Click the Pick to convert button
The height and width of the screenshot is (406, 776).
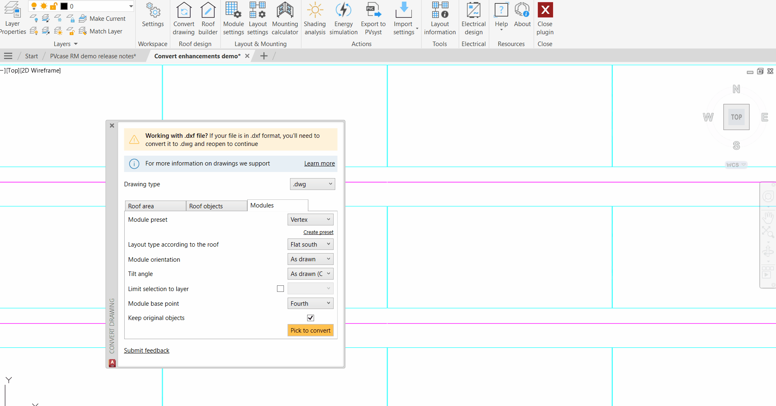(x=310, y=330)
